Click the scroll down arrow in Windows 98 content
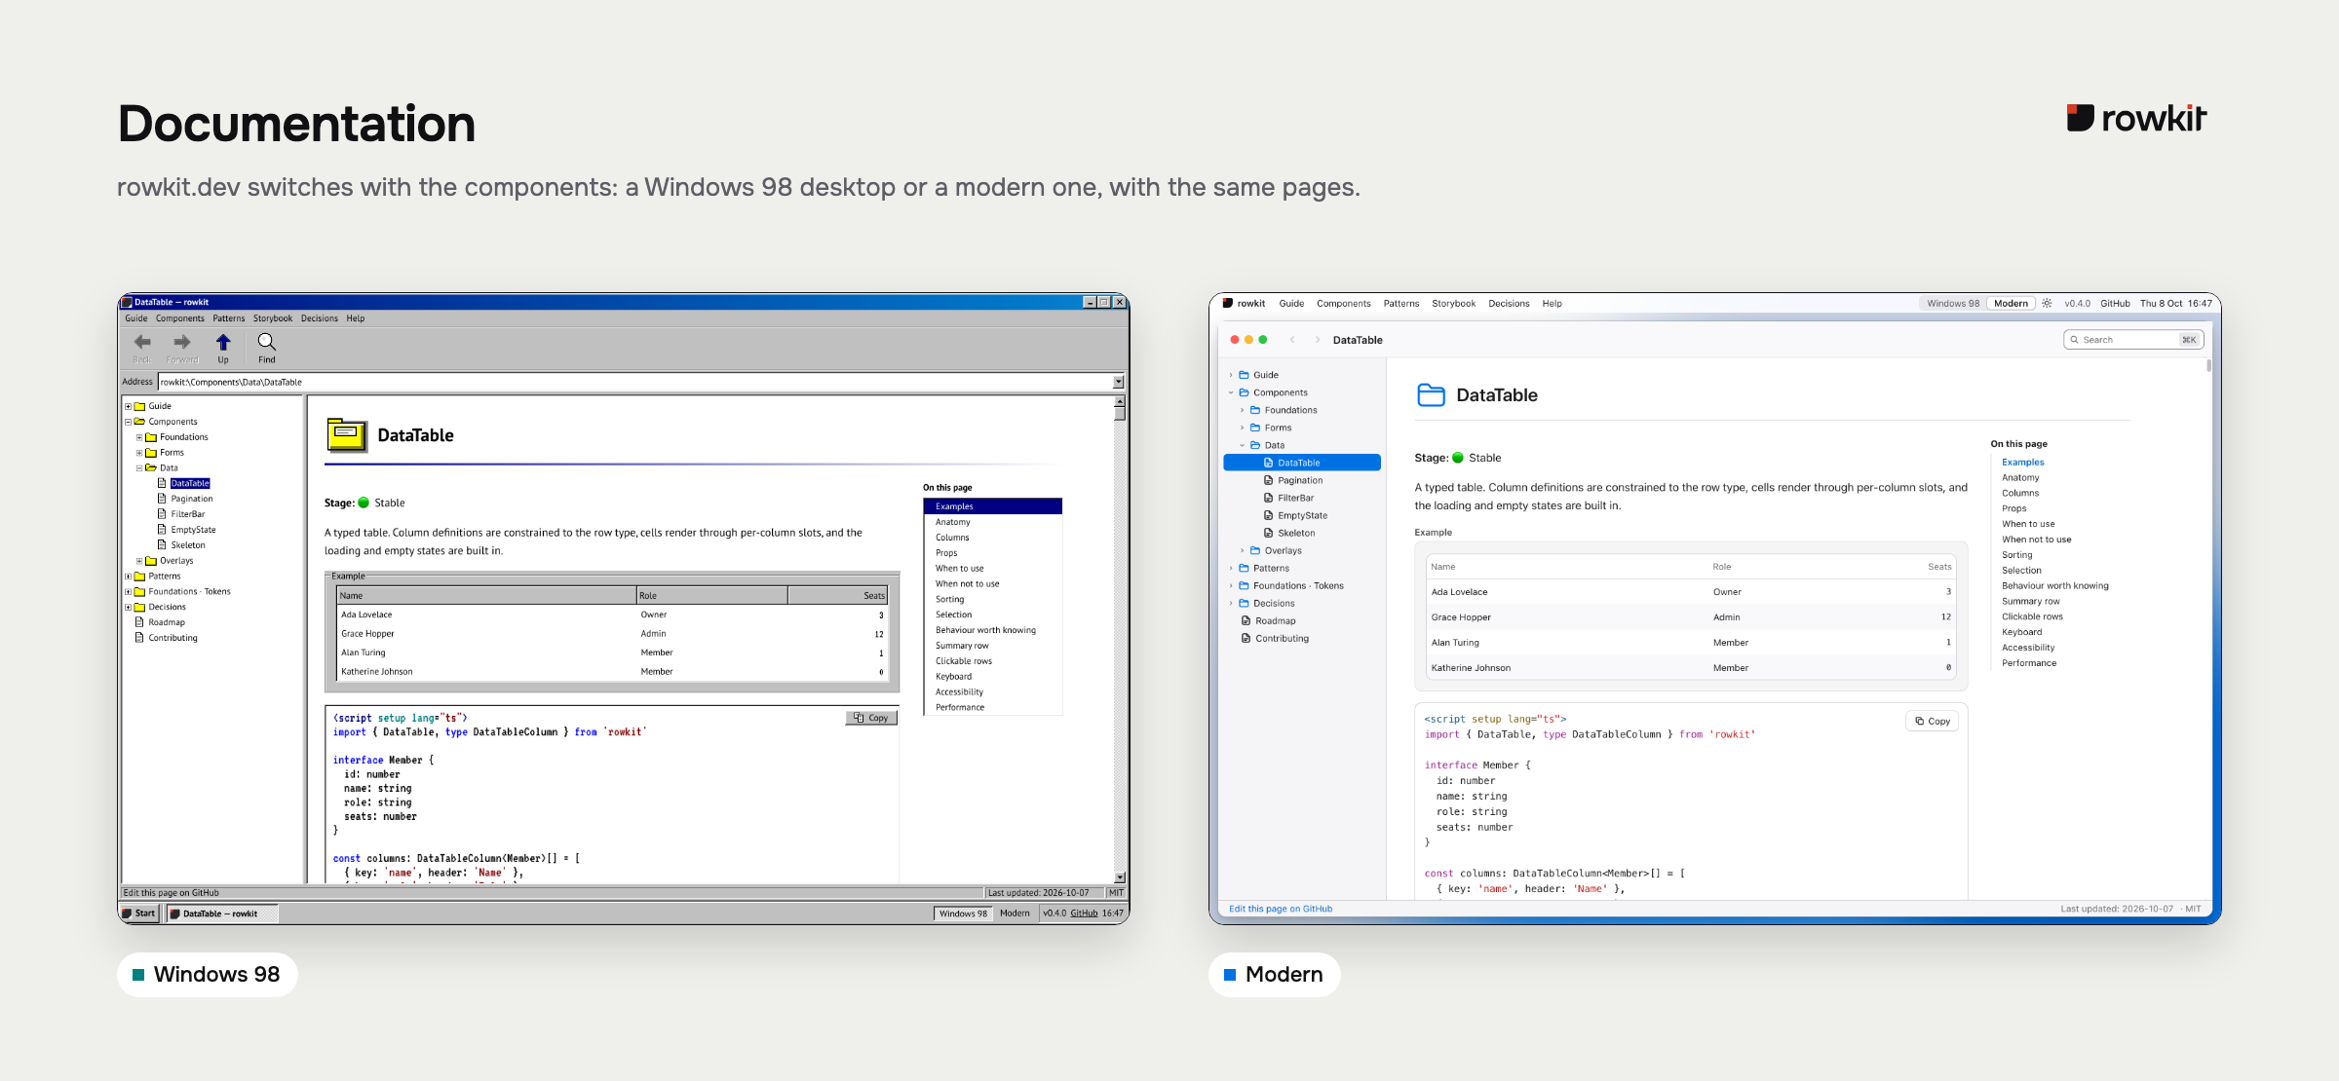Screen dimensions: 2339x1081 (1120, 877)
